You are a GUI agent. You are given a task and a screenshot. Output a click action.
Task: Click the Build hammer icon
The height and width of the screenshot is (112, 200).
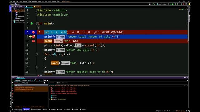[154, 4]
